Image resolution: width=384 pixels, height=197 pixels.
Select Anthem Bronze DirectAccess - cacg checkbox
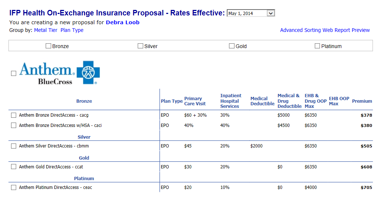14,115
